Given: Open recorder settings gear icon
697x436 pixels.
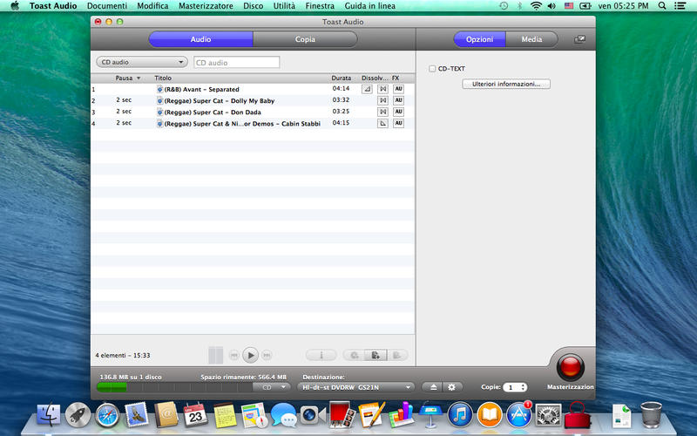Looking at the screenshot, I should pos(452,387).
